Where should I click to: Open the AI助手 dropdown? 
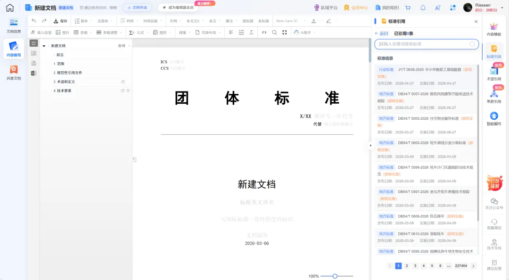coord(304,33)
